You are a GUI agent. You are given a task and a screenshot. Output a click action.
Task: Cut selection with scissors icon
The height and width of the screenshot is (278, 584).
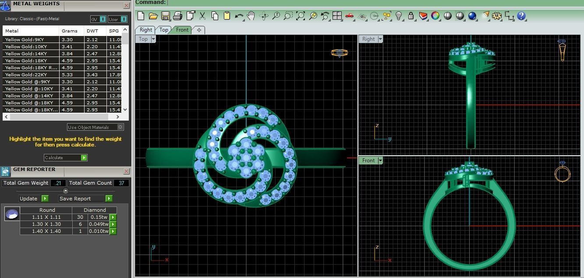(x=202, y=16)
